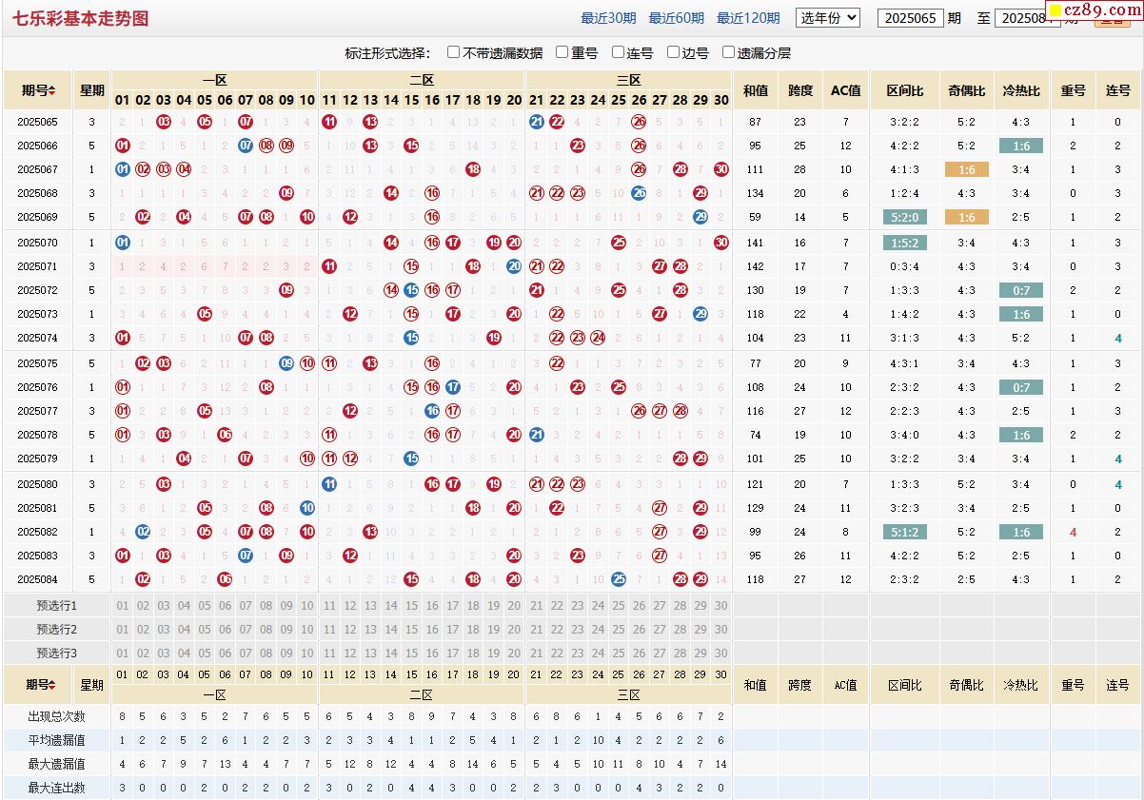Show the 最近120期 results
Image resolution: width=1144 pixels, height=800 pixels.
pos(748,18)
